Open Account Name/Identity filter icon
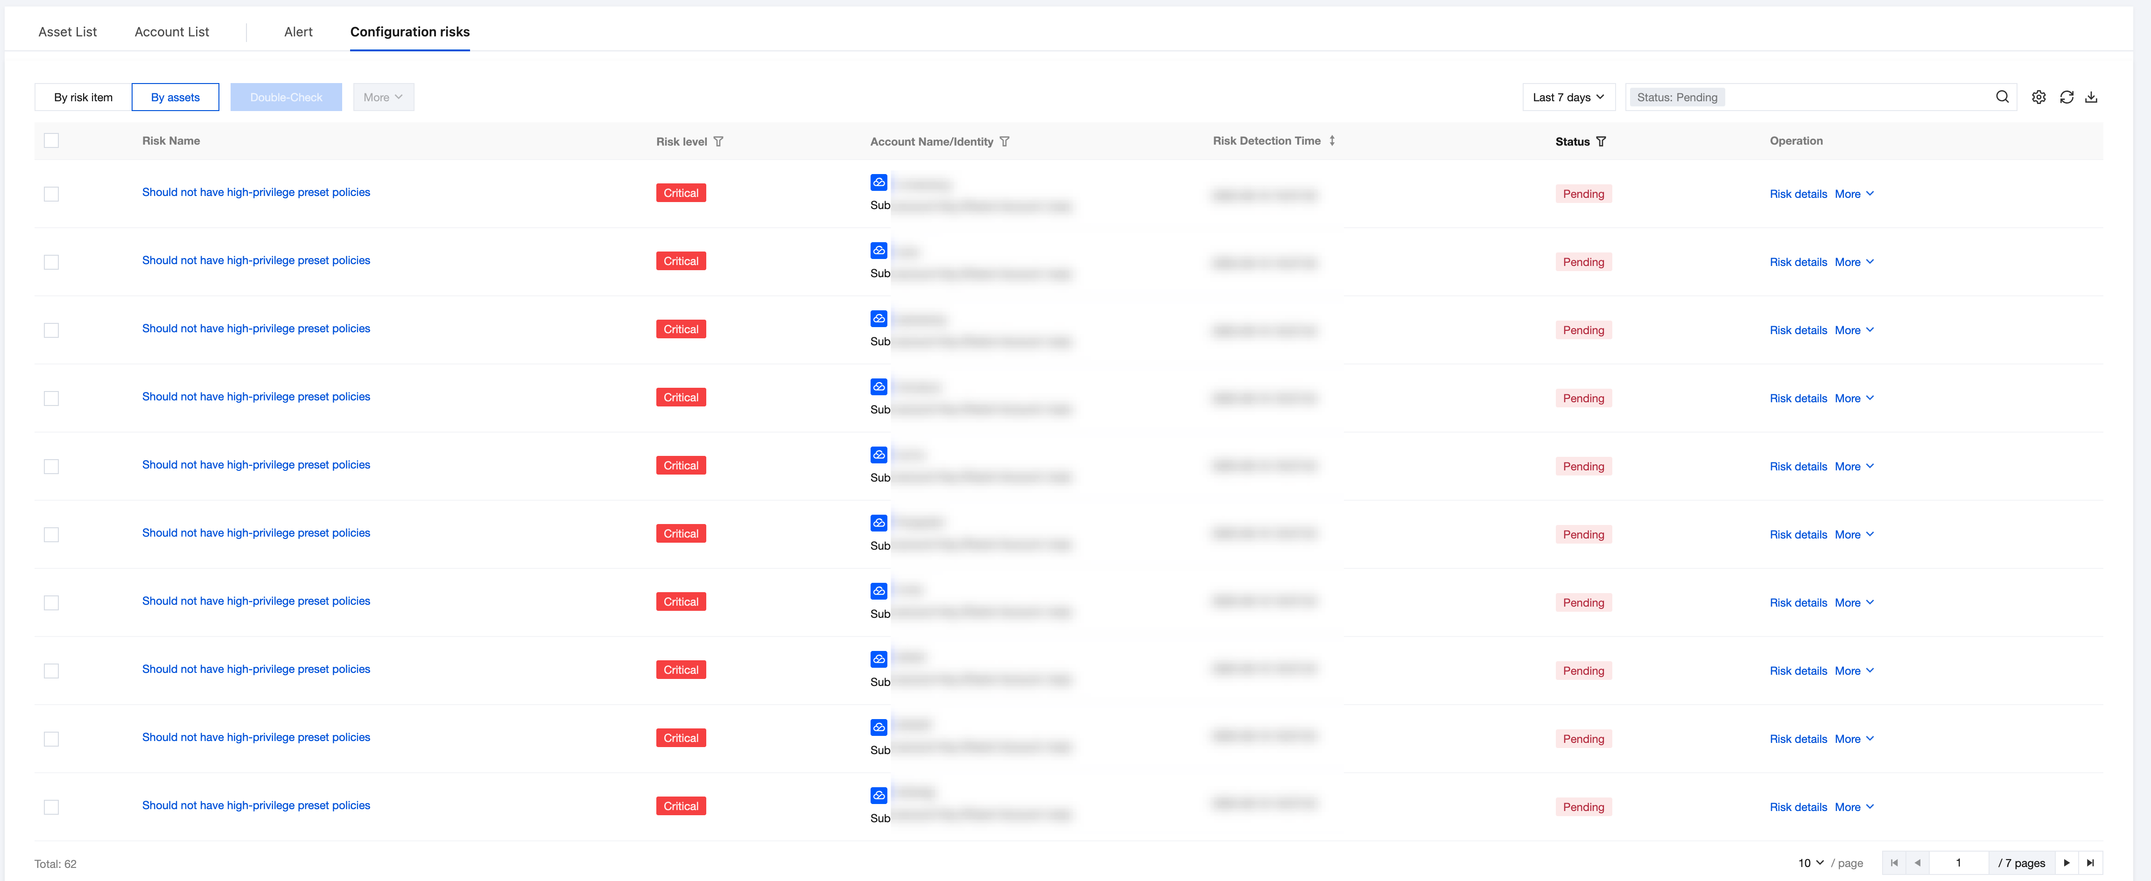 1005,142
